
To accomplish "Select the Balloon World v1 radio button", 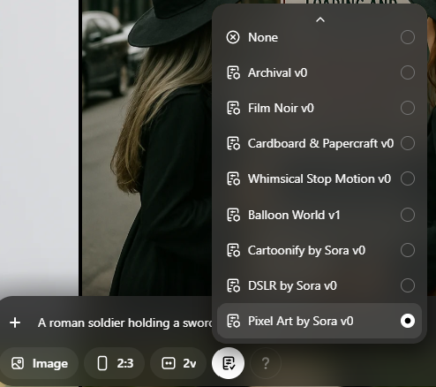I will click(408, 215).
